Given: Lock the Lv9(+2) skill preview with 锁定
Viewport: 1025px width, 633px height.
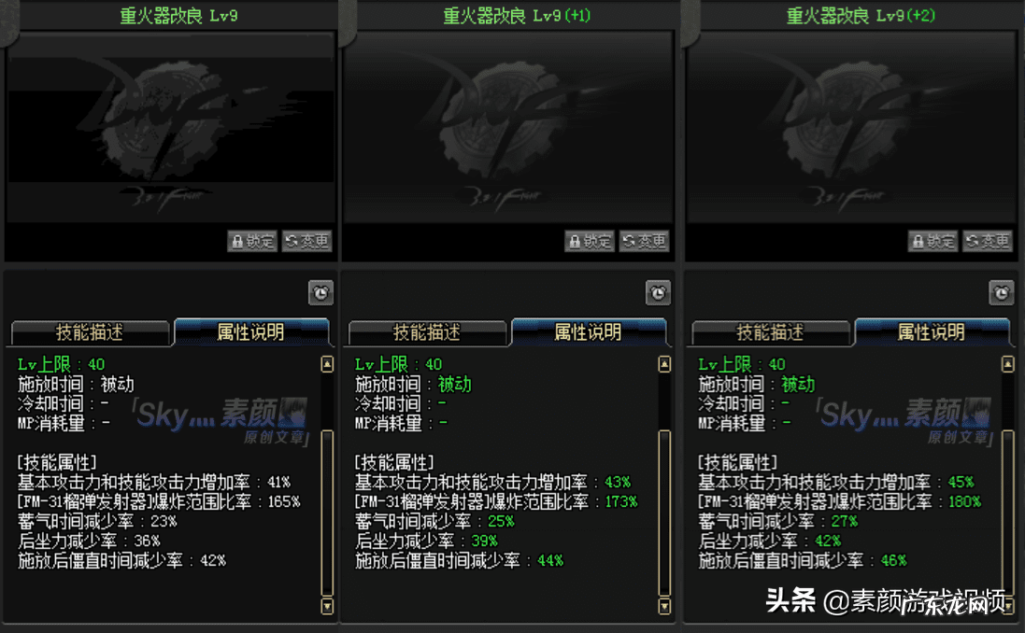Looking at the screenshot, I should pos(932,241).
